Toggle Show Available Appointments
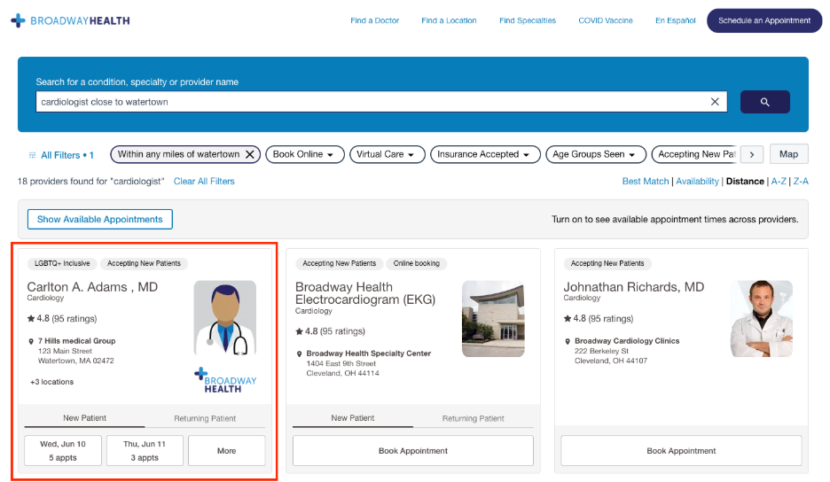This screenshot has width=830, height=482. (x=100, y=220)
